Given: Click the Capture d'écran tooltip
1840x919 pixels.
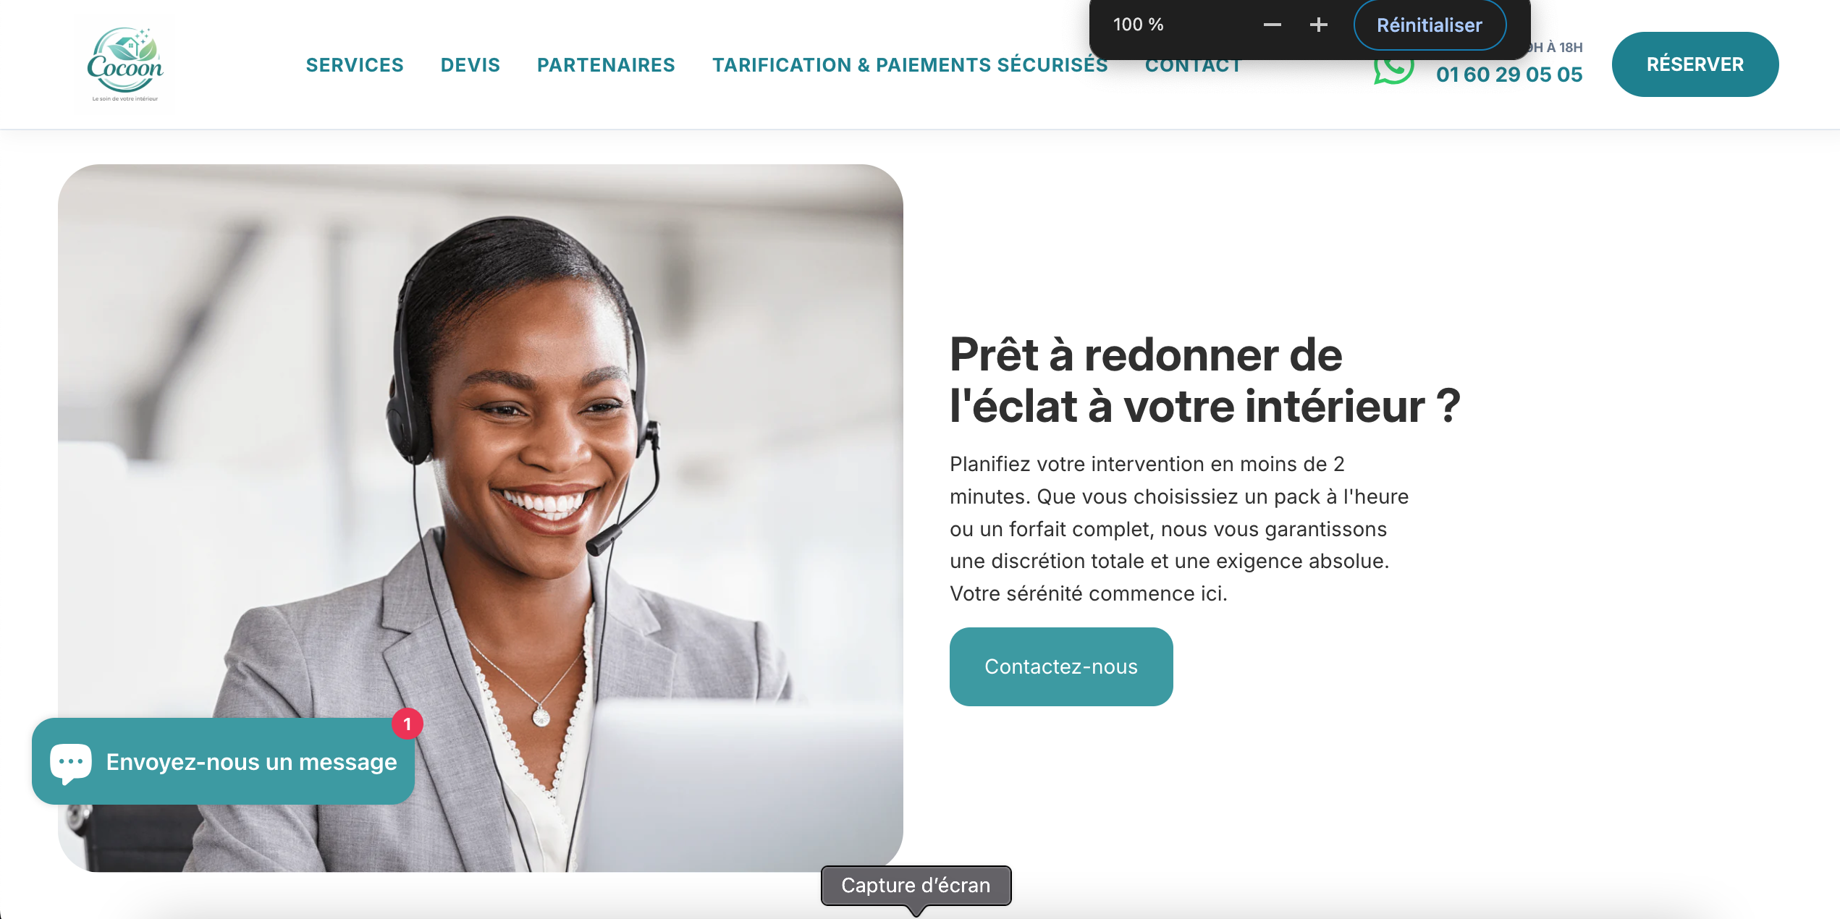Looking at the screenshot, I should 916,886.
